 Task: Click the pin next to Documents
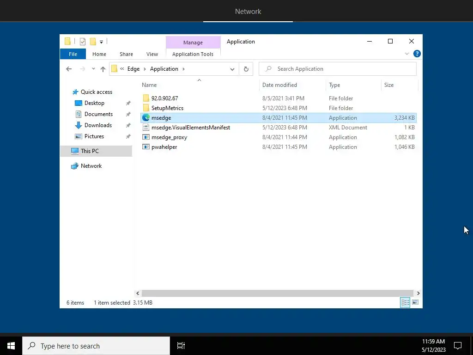click(x=128, y=114)
